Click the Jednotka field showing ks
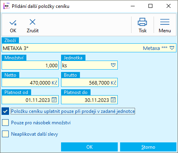Screen dimensions: 178x153 coord(89,65)
